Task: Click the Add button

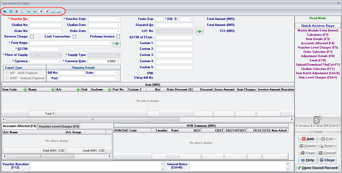Action: coord(308,139)
